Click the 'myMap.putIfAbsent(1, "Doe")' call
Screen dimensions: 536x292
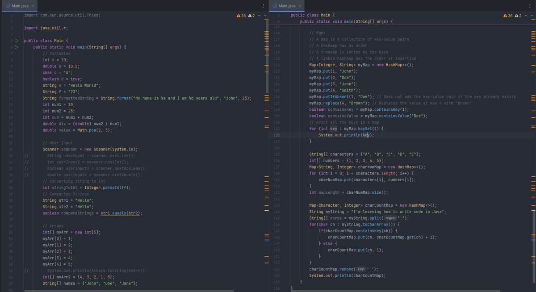coord(341,96)
